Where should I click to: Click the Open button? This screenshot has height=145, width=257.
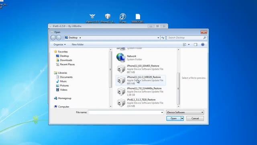click(x=173, y=118)
